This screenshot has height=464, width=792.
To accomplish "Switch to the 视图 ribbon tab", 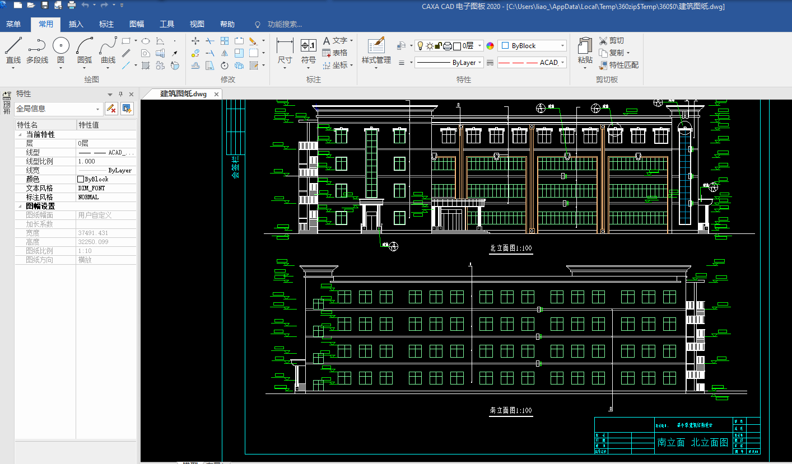I will click(x=197, y=24).
